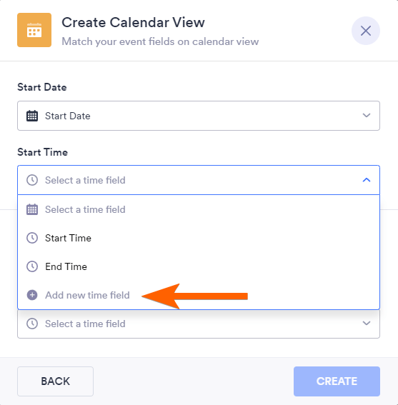Go back using the BACK button
398x405 pixels.
click(x=55, y=381)
